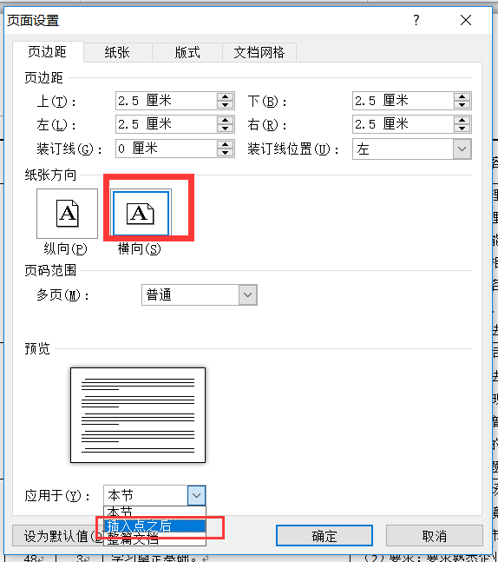The width and height of the screenshot is (498, 562).
Task: Choose the 纵向(P) portrait orientation icon
Action: pos(68,214)
